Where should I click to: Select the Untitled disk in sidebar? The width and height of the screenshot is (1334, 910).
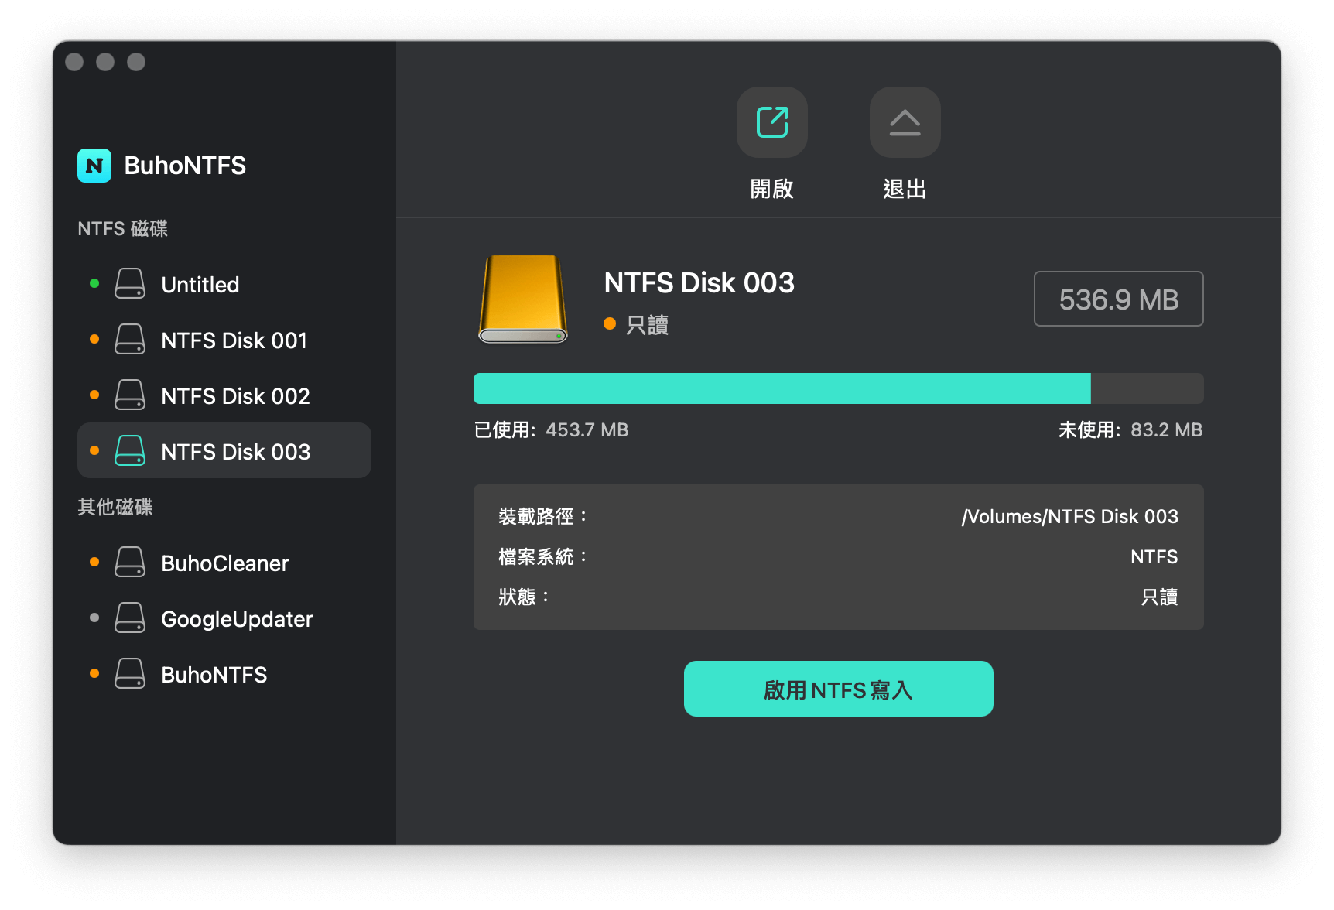(x=224, y=284)
